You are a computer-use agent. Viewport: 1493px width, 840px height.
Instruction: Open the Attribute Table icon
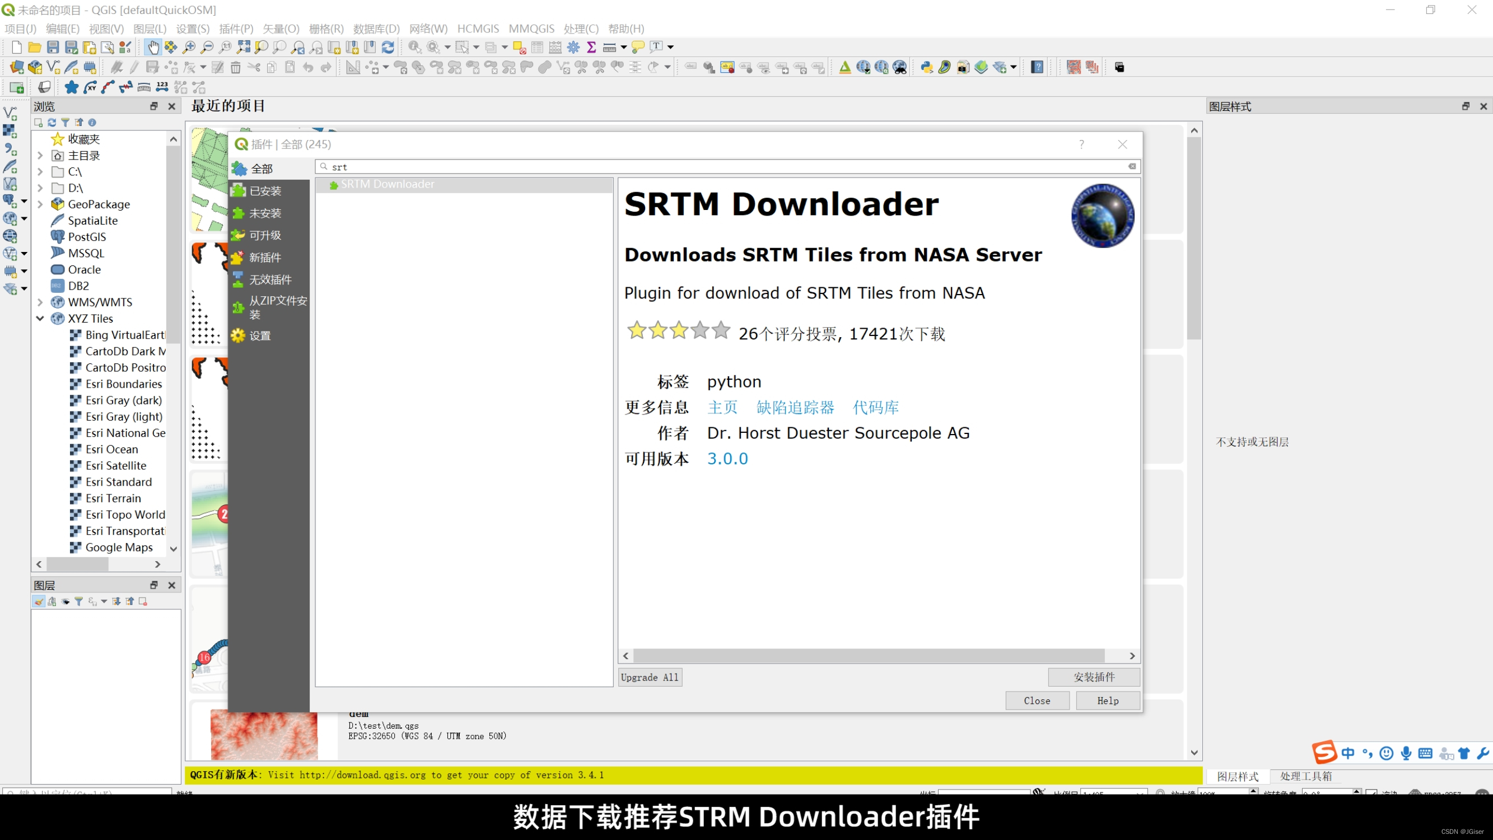(x=537, y=48)
